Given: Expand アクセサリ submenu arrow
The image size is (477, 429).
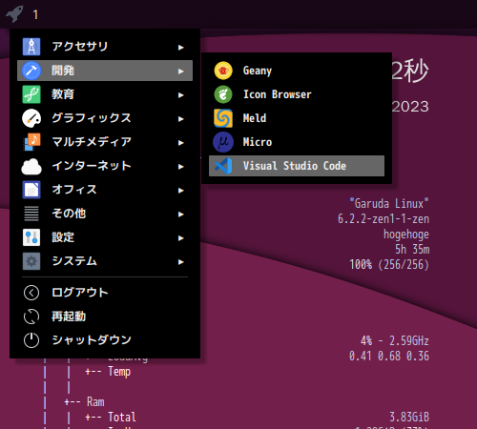Looking at the screenshot, I should [181, 48].
